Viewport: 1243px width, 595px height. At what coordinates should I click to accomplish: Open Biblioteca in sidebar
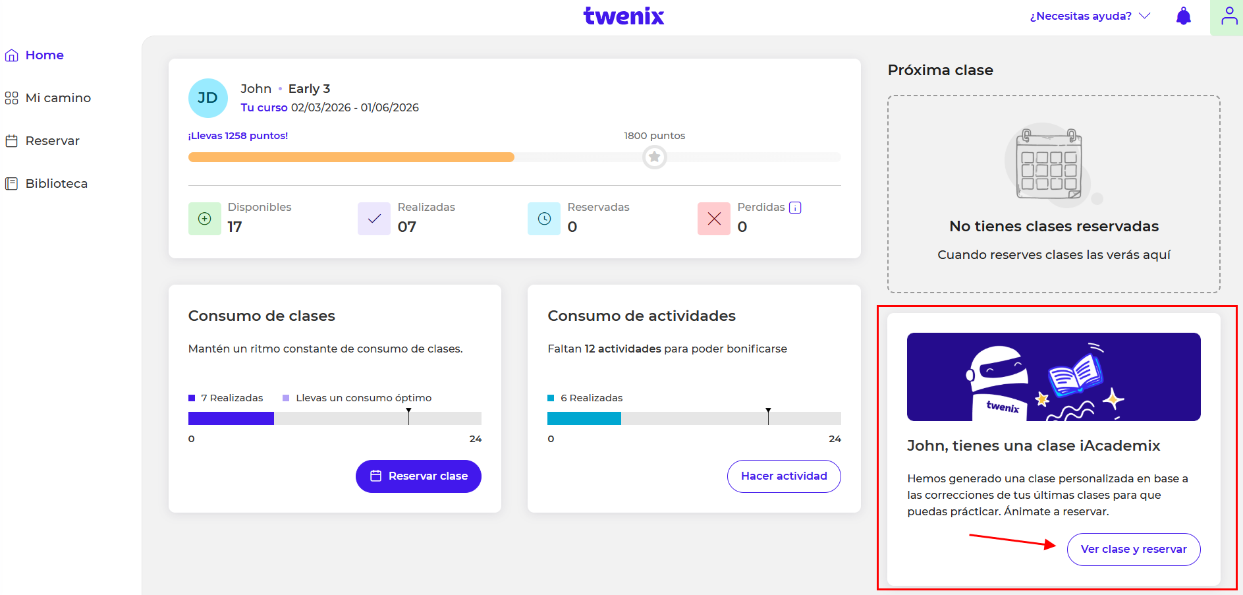pos(56,184)
